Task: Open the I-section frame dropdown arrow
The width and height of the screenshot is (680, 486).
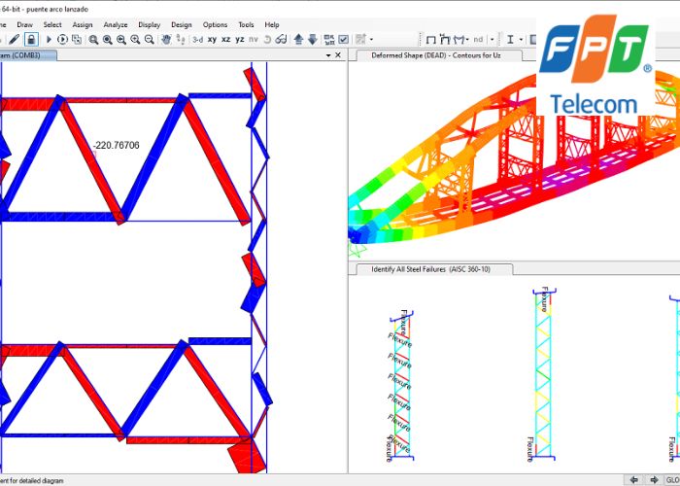Action: pyautogui.click(x=520, y=40)
